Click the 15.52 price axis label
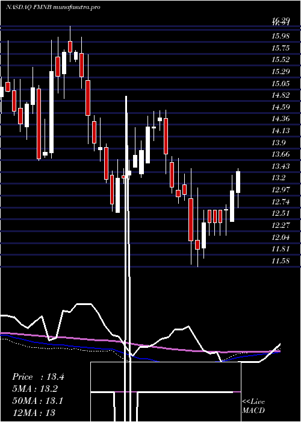This screenshot has width=301, height=422. coord(281,60)
